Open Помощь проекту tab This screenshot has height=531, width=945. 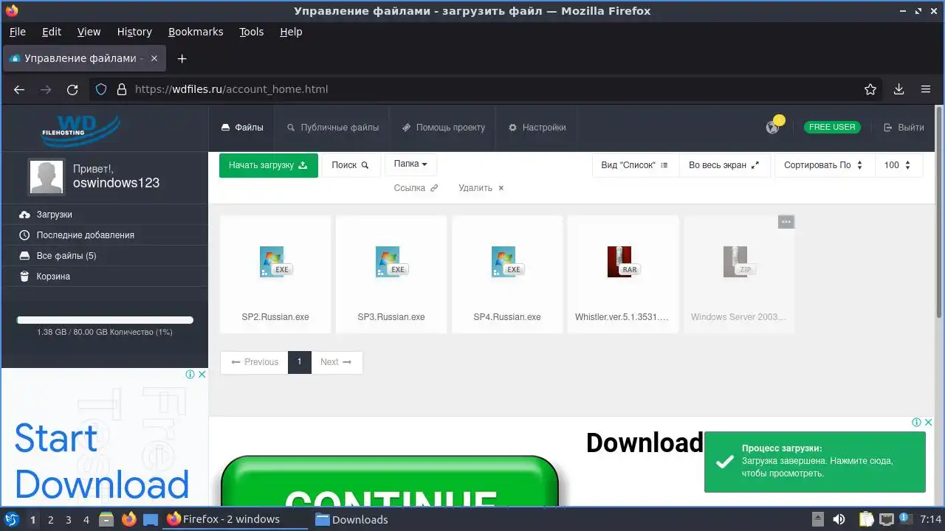pyautogui.click(x=444, y=128)
